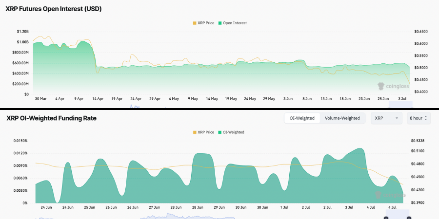
Task: Toggle XRP Price legend in Funding Rate chart
Action: click(203, 132)
